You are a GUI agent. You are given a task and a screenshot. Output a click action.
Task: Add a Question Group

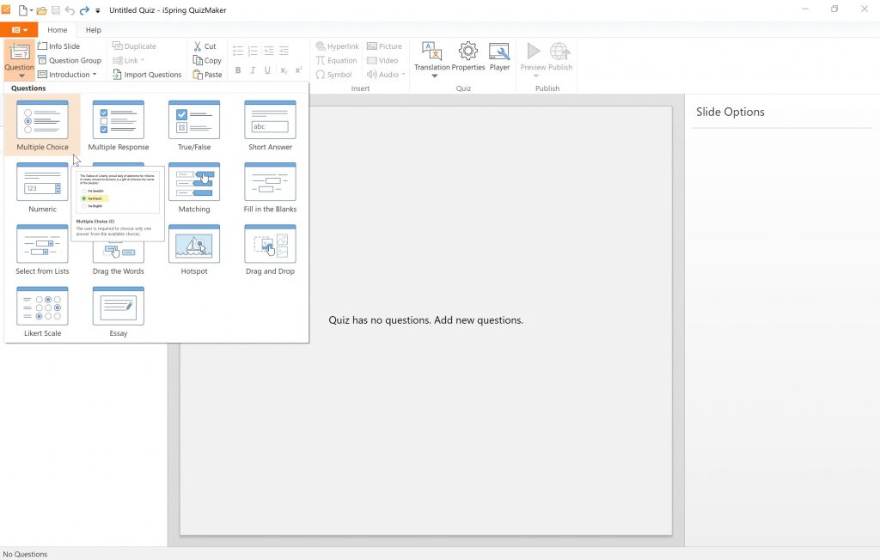point(69,60)
